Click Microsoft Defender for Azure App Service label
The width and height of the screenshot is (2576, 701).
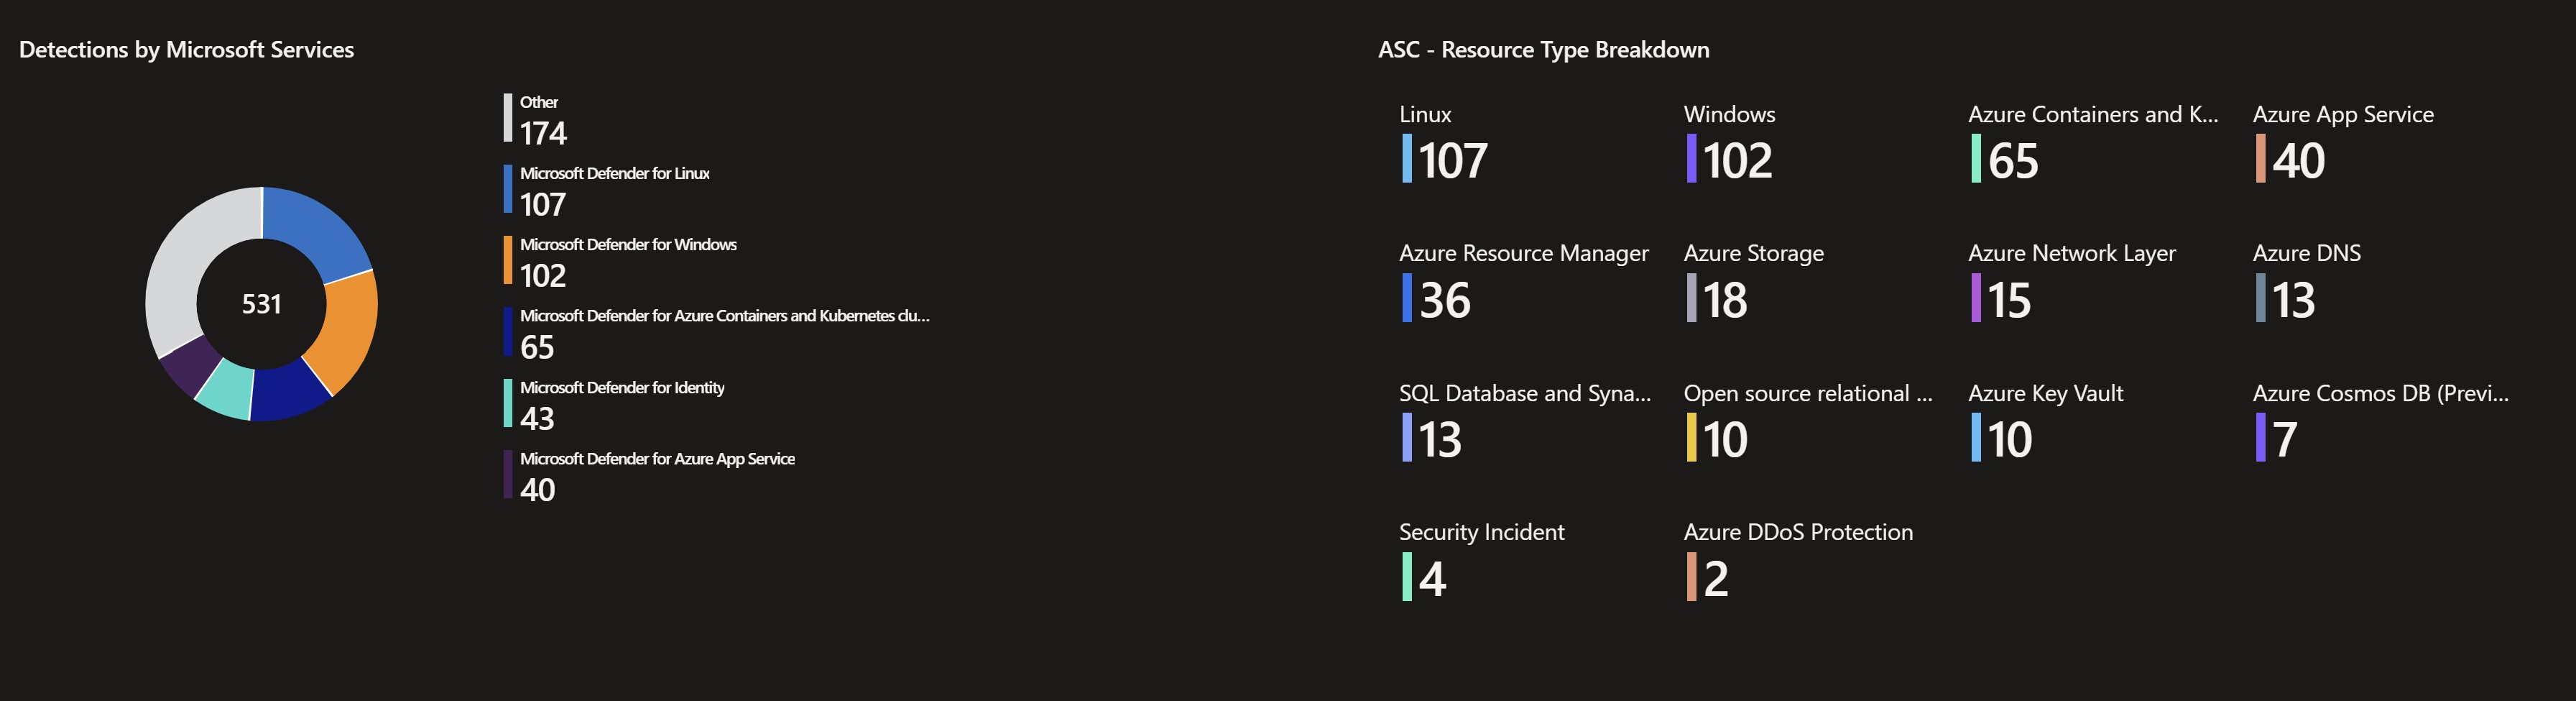point(657,459)
